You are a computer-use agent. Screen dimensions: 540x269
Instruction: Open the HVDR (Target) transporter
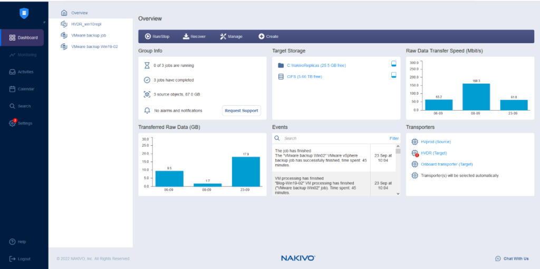pyautogui.click(x=433, y=153)
